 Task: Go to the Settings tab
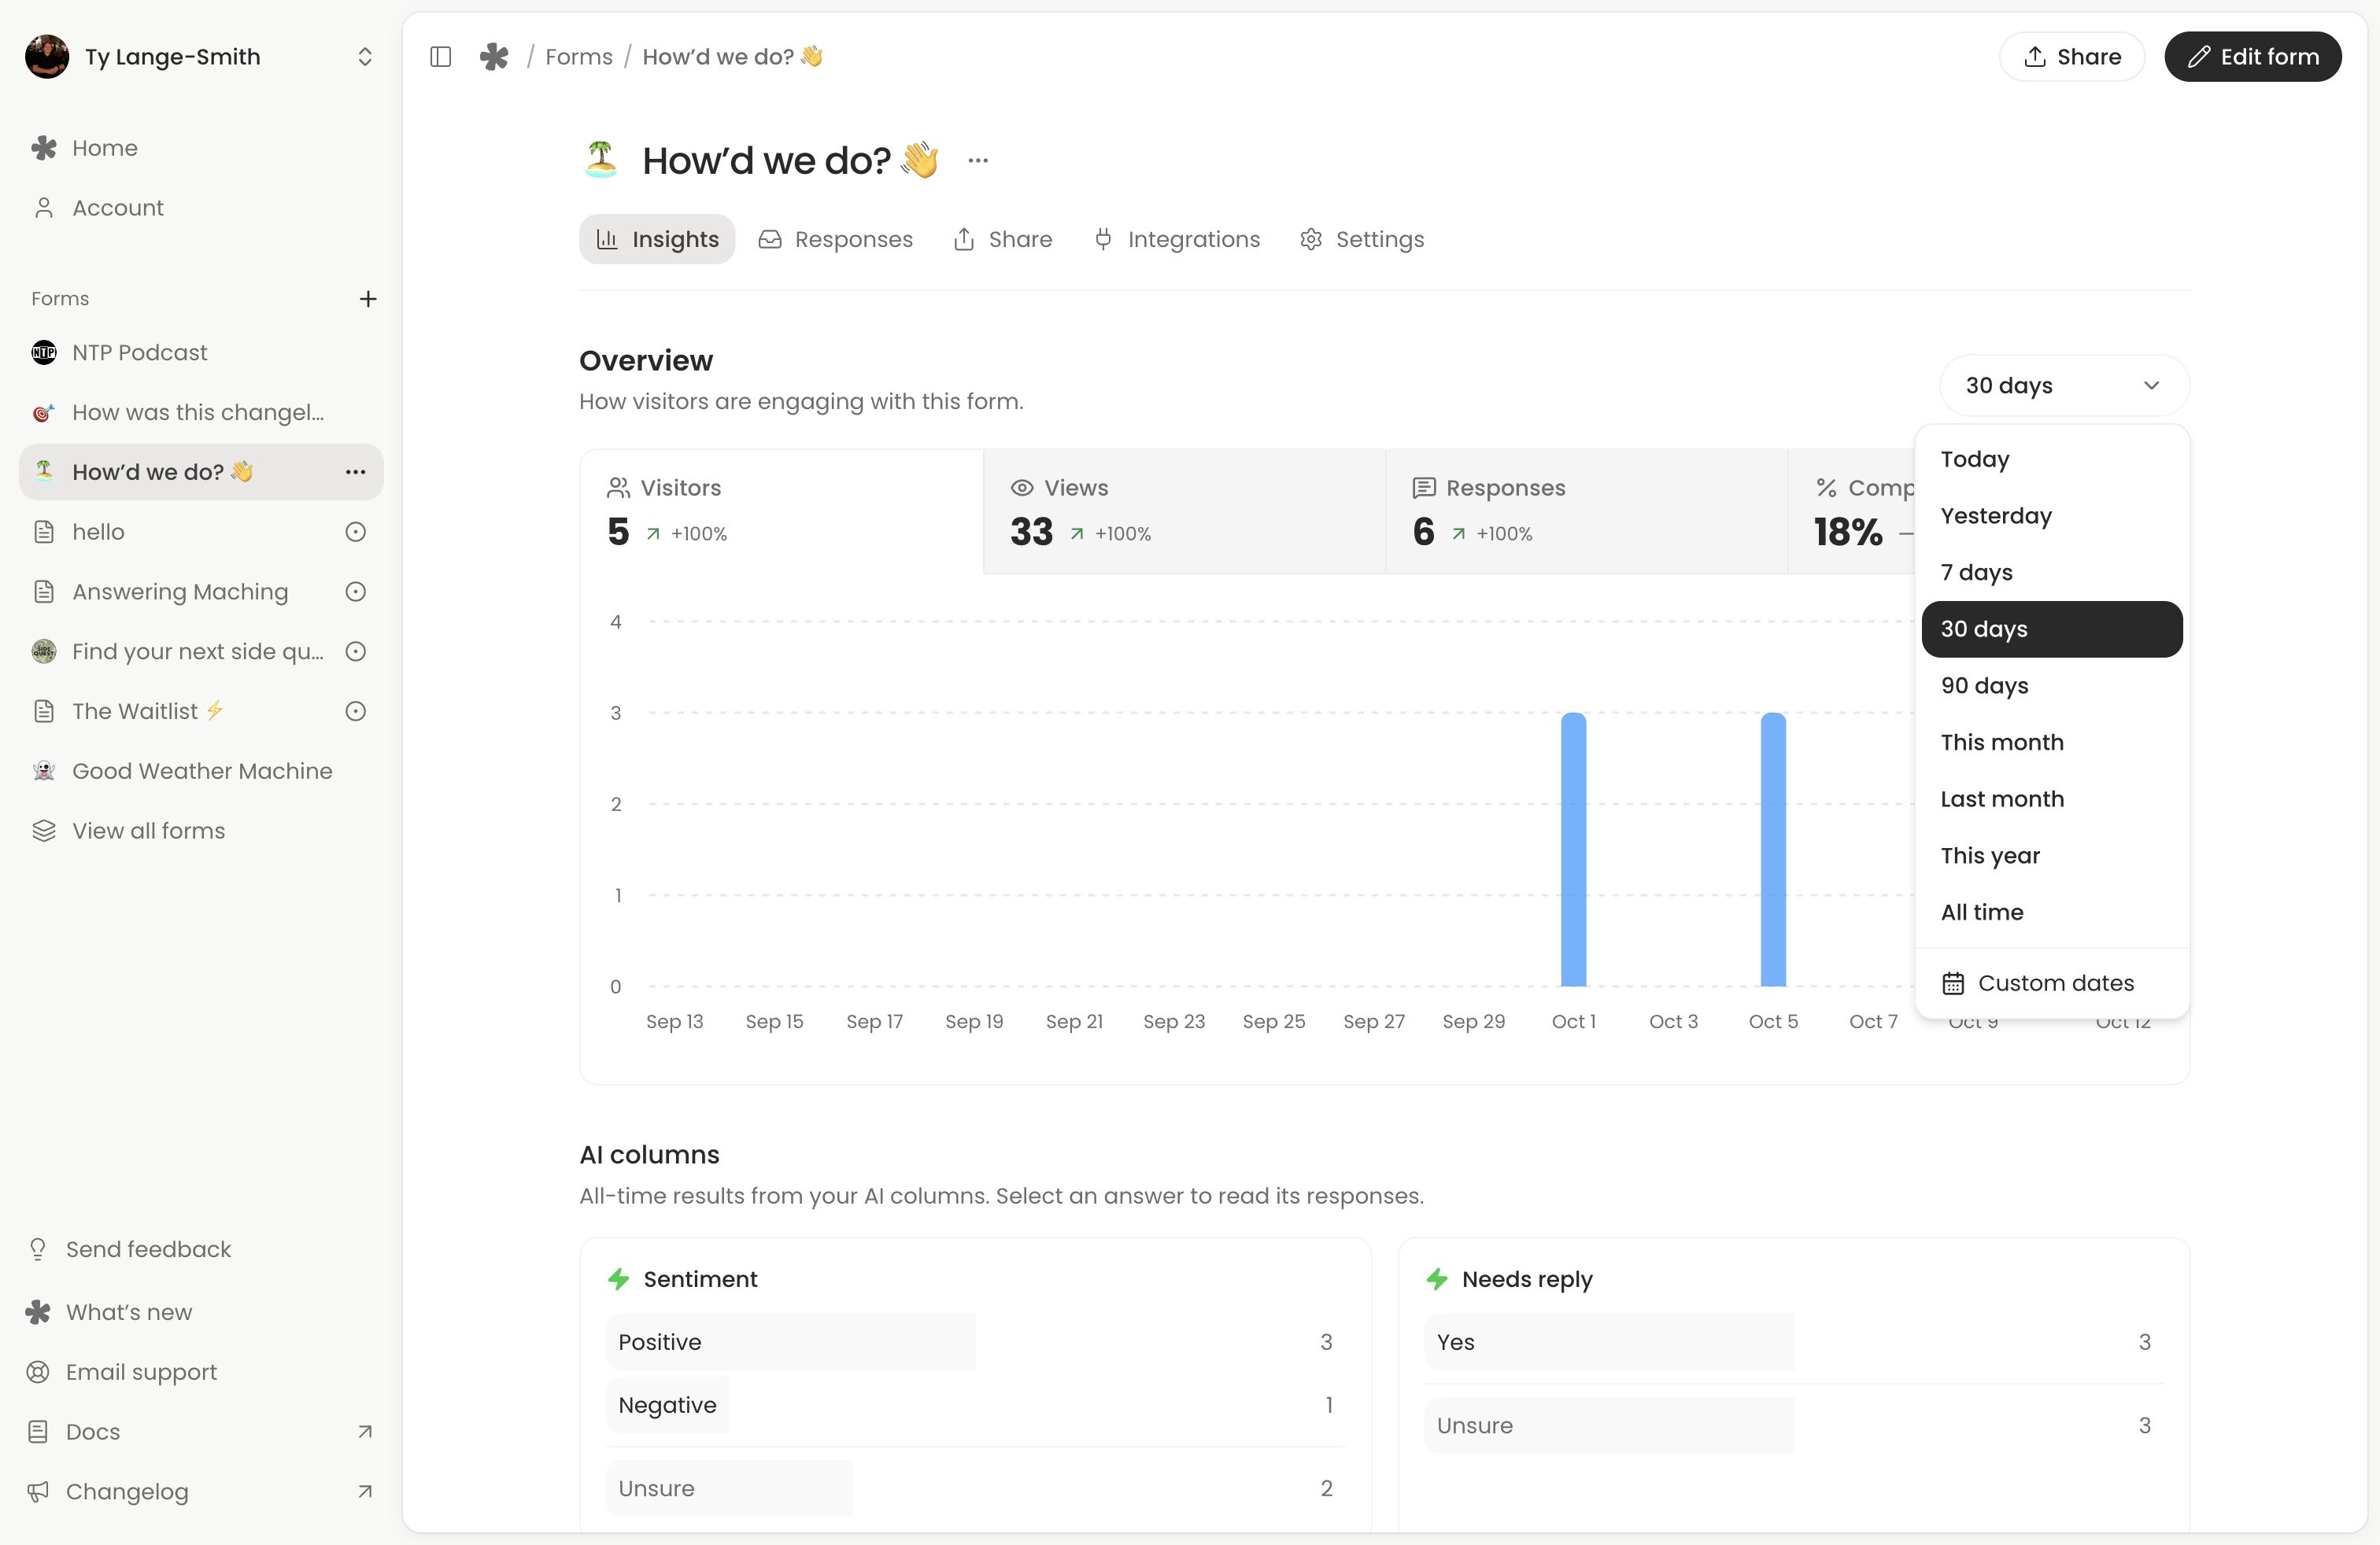click(x=1362, y=240)
